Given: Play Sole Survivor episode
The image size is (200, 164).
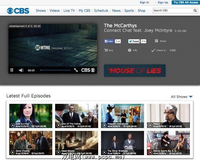Looking at the screenshot, I should pos(12,125).
